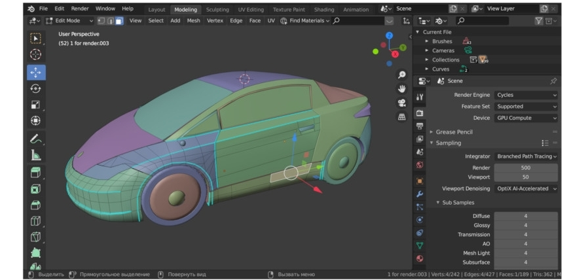Open the Render Engine dropdown
The height and width of the screenshot is (280, 584).
(x=526, y=95)
